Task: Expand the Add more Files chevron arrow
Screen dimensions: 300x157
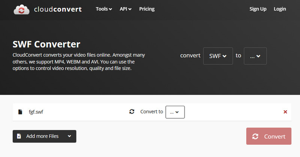Action: point(69,136)
